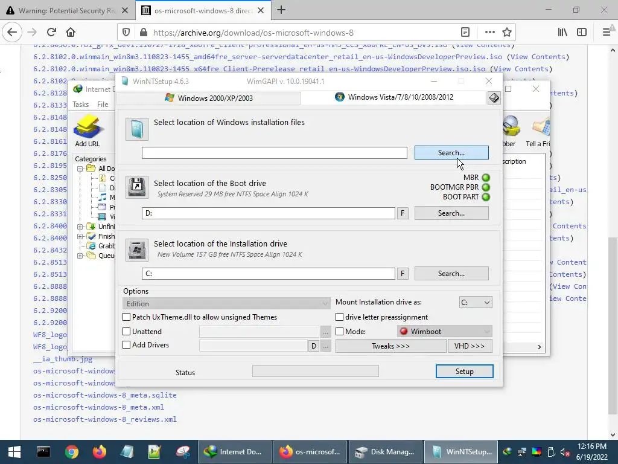Open os-microsoft-windows-8_reviews.xml link
618x464 pixels.
[x=105, y=419]
